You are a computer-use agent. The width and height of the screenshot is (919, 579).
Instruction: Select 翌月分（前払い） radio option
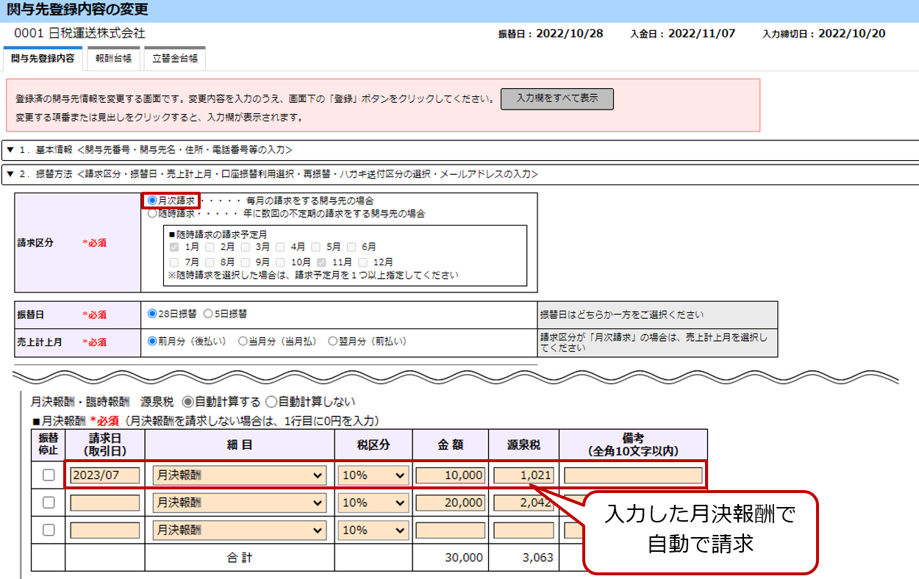[x=333, y=341]
